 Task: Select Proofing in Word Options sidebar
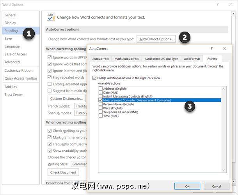[21, 31]
